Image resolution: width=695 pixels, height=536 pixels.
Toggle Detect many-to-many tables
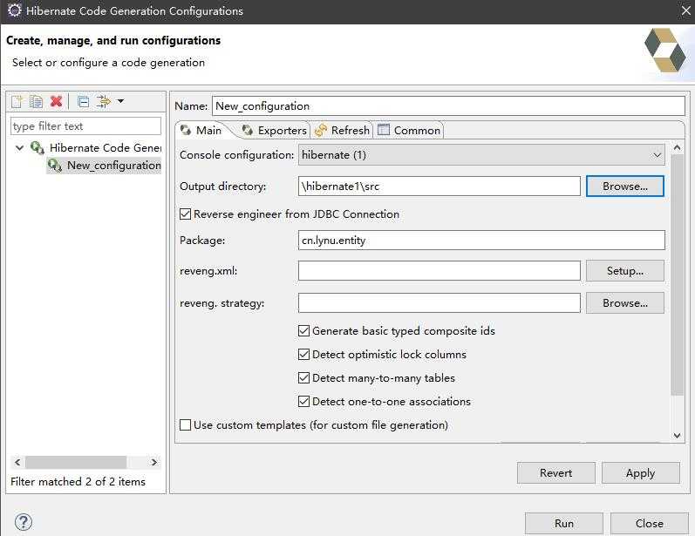coord(303,378)
